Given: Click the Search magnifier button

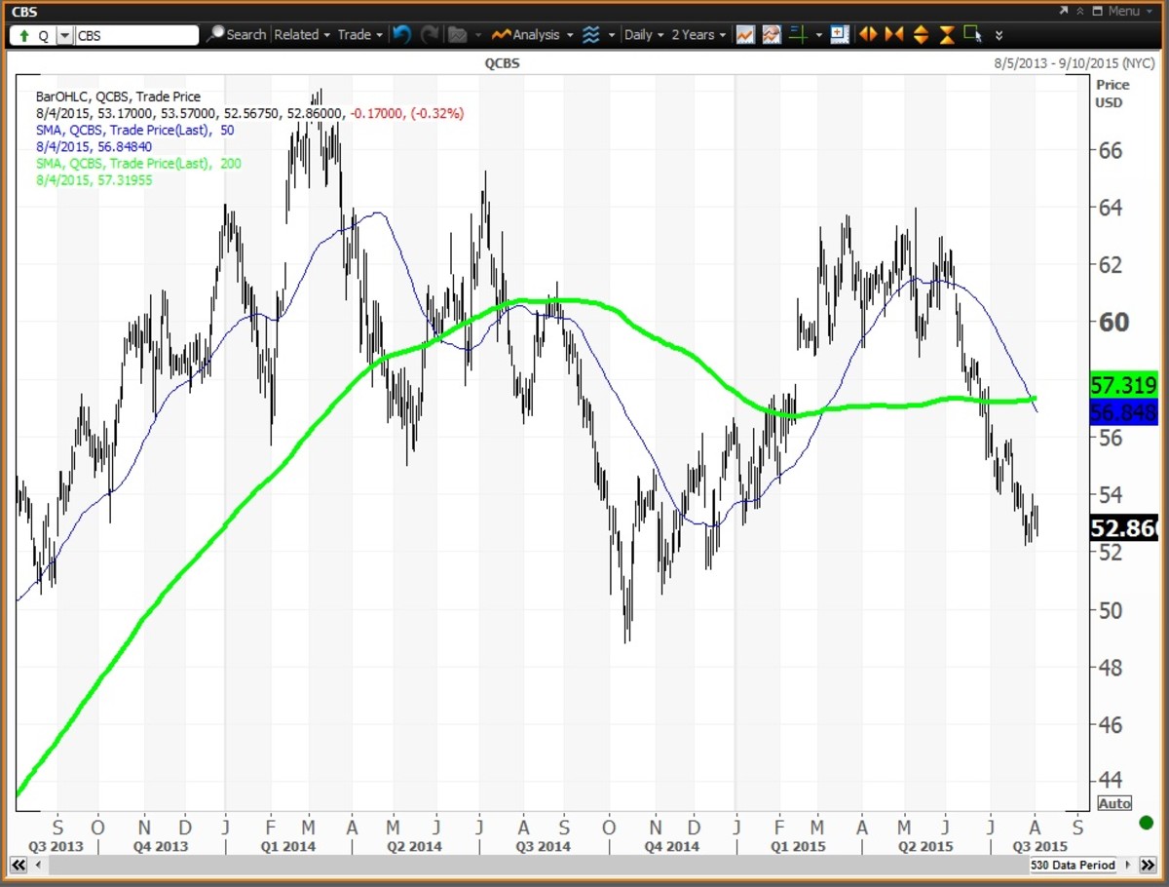Looking at the screenshot, I should [236, 34].
